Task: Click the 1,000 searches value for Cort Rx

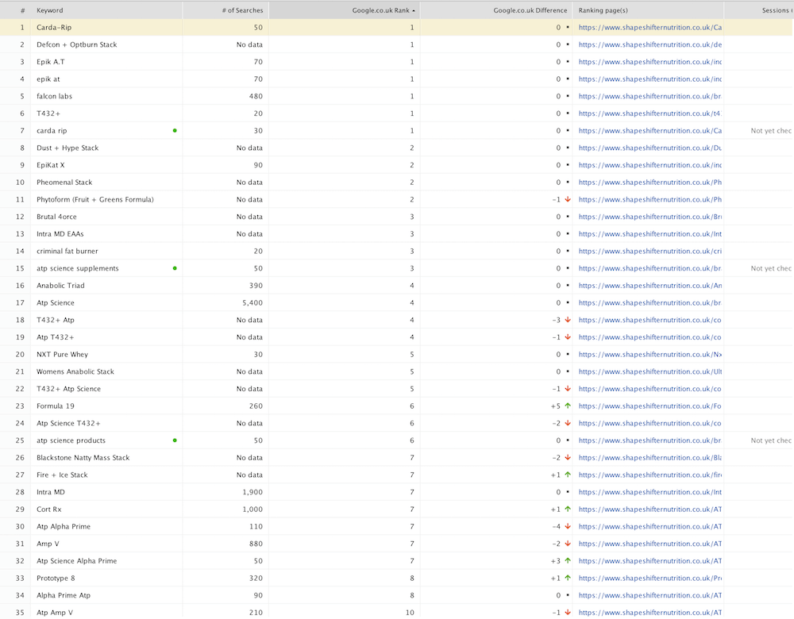Action: pyautogui.click(x=252, y=509)
